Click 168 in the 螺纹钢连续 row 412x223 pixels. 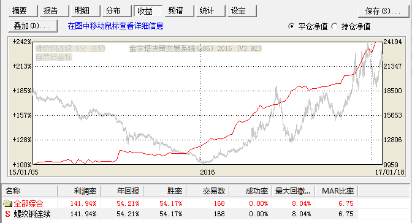219,214
